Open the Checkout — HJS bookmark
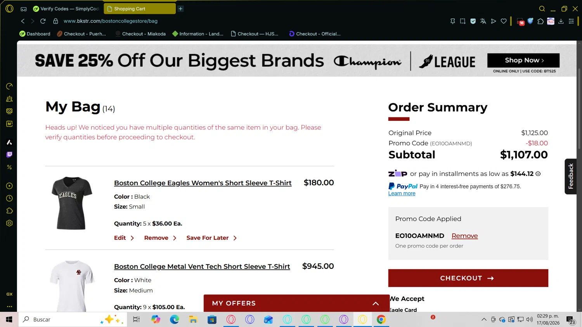The image size is (582, 327). 255,34
